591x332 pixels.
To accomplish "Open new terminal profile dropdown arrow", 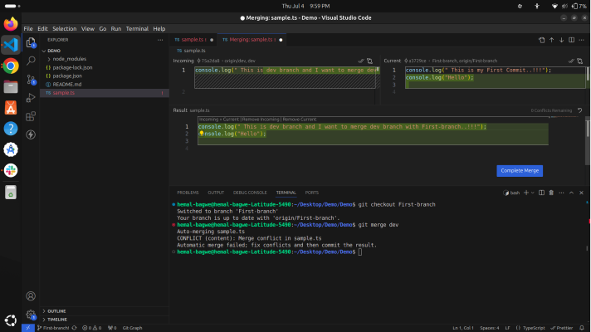I will (533, 193).
